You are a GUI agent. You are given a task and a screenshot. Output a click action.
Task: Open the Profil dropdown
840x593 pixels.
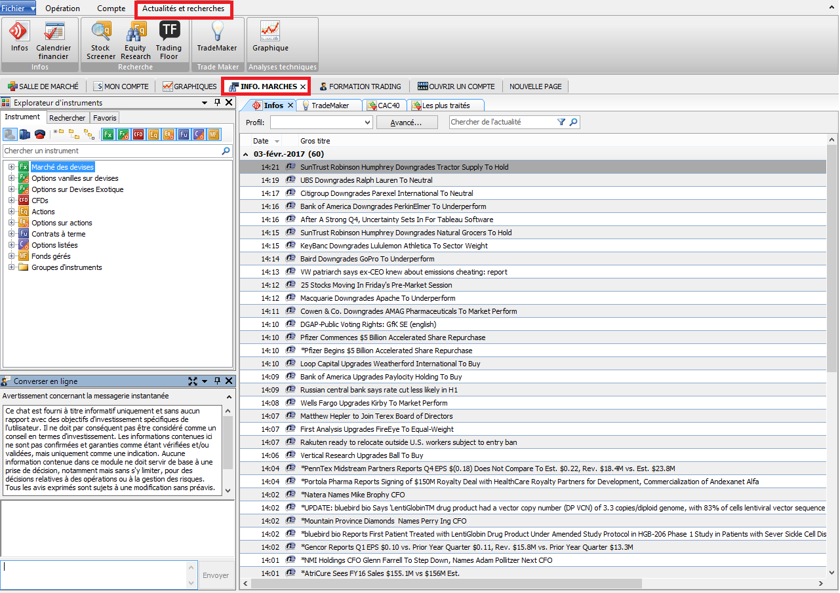coord(321,122)
